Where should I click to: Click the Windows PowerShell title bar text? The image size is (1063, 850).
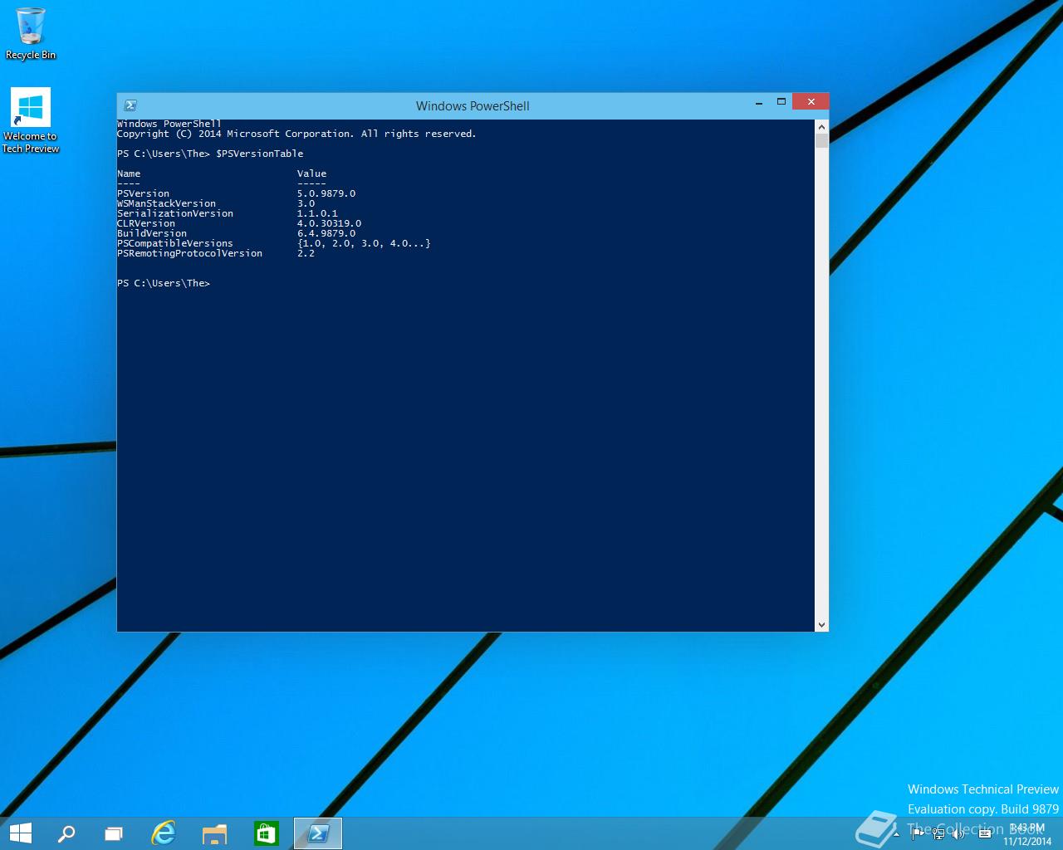coord(473,106)
